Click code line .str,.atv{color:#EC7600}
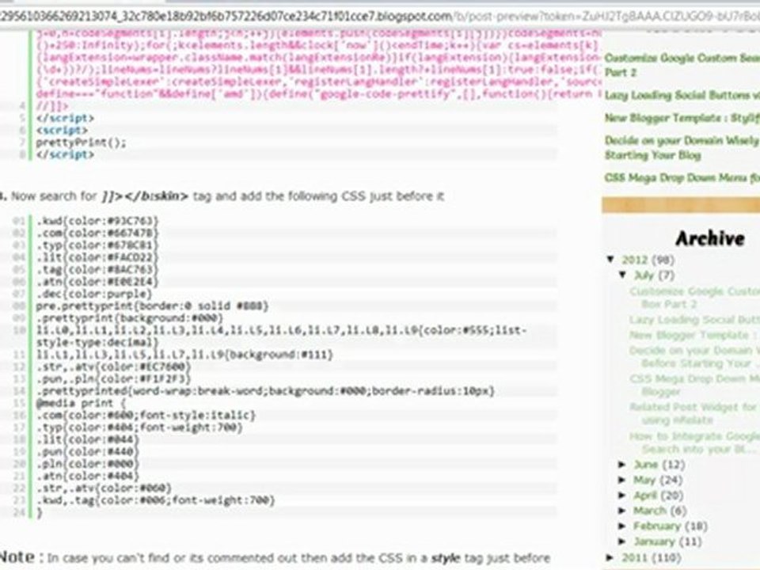The width and height of the screenshot is (760, 570). coord(113,367)
